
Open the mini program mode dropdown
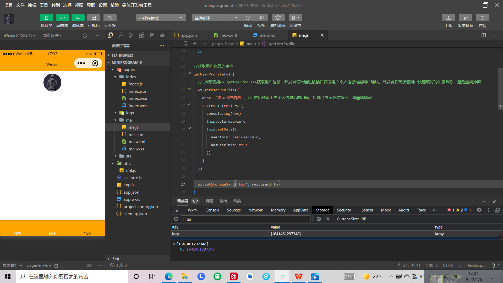tap(161, 18)
